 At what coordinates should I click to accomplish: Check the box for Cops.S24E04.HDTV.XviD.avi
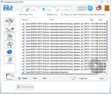click(x=20, y=32)
